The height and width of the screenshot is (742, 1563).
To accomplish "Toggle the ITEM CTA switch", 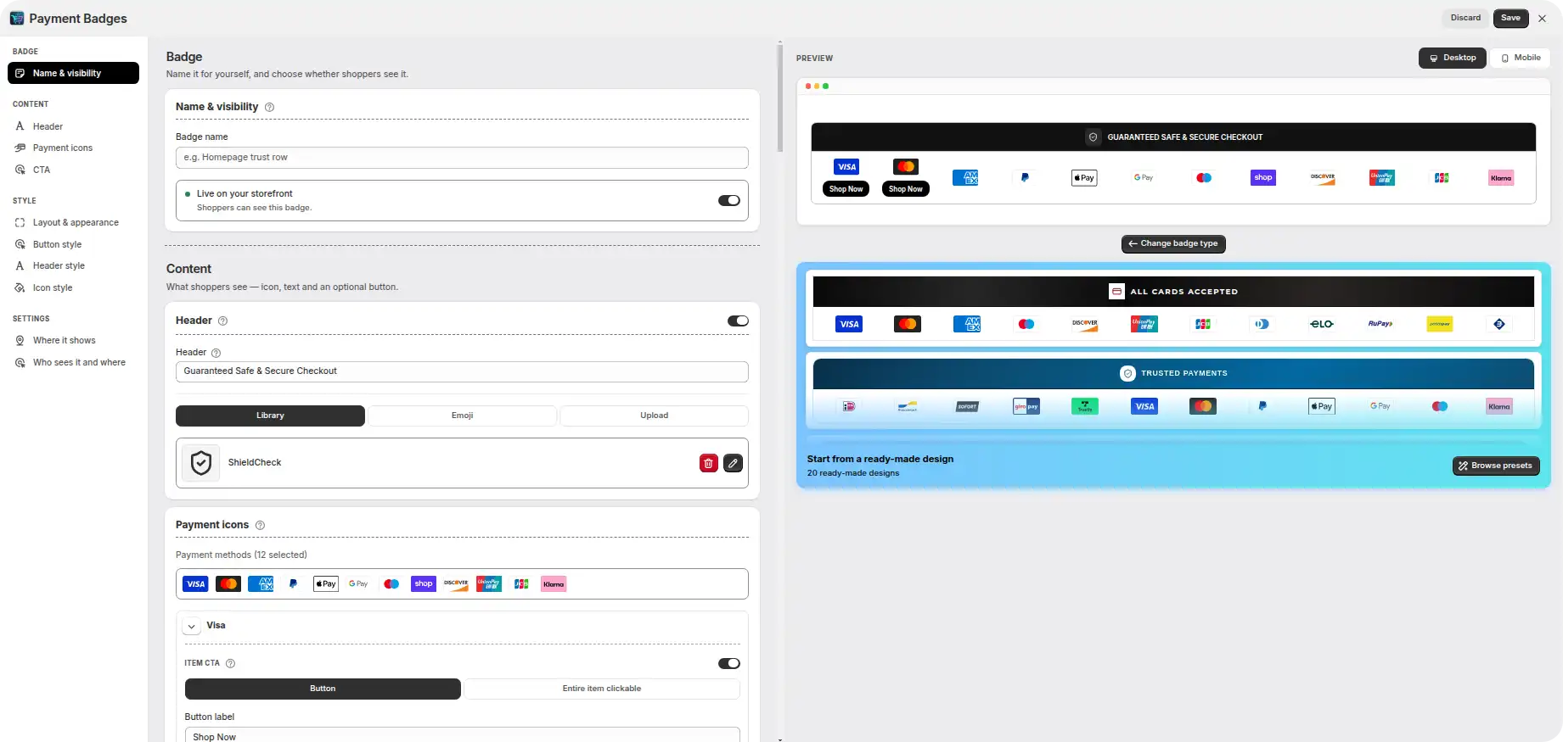I will (729, 664).
